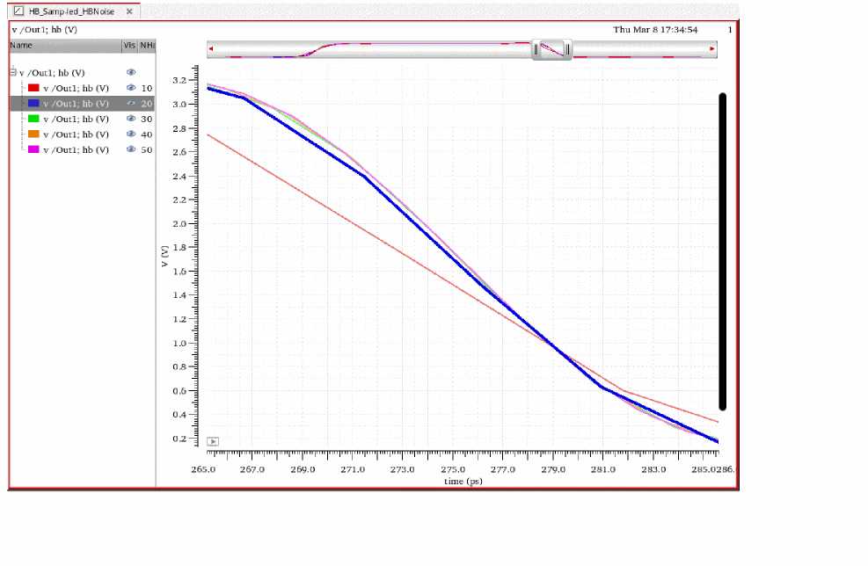Collapse the v /Out1; hb (V) tree group
Viewport: 868px width, 566px height.
click(x=13, y=72)
